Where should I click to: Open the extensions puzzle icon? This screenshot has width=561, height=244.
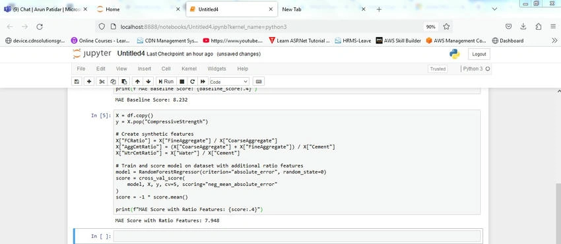(x=539, y=27)
